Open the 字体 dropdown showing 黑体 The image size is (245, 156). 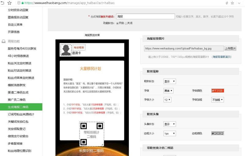(168, 91)
